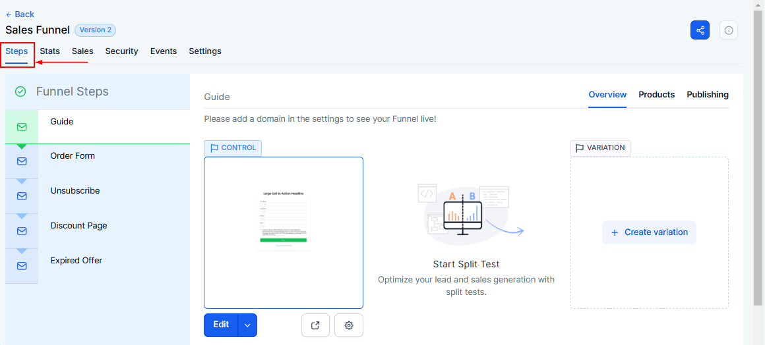Click the flag icon on VARIATION label
The width and height of the screenshot is (765, 345).
[x=580, y=147]
